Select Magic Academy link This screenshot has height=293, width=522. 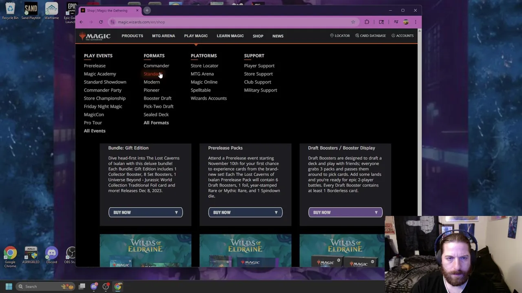tap(100, 74)
